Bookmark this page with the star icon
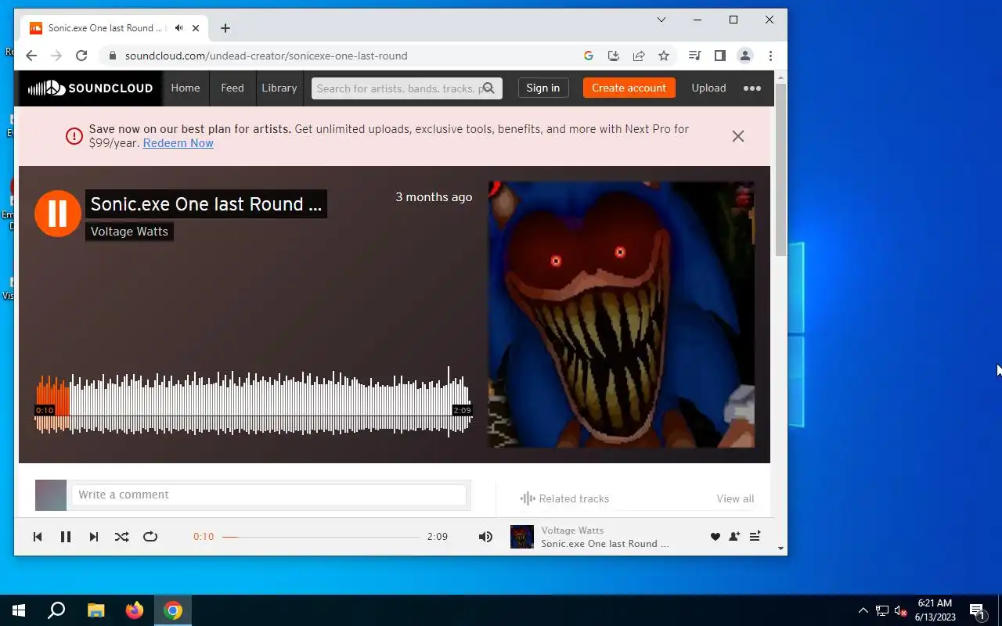 664,56
